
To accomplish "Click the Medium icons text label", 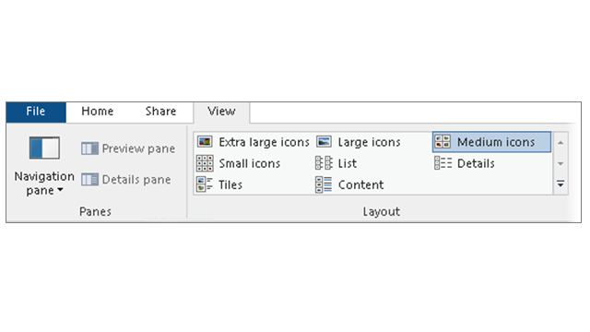I will point(496,142).
